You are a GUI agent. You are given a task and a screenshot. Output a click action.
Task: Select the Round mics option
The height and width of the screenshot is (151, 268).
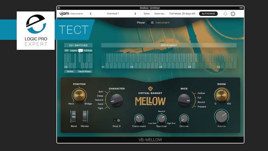(x=201, y=102)
